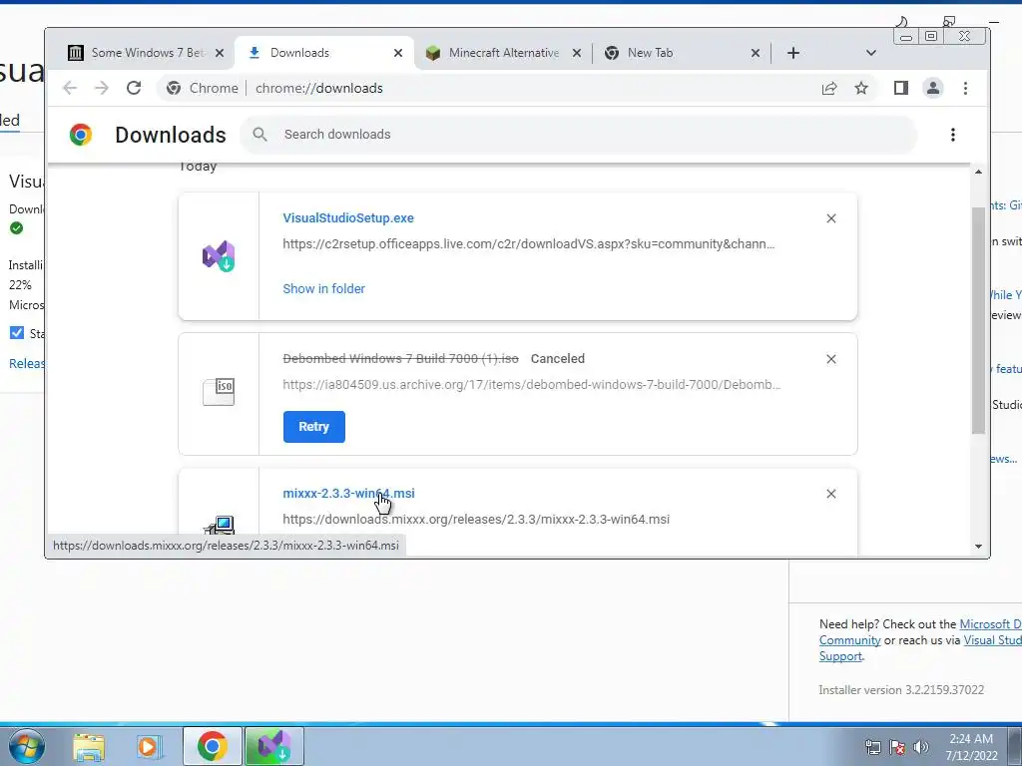Show VisualStudioSetup.exe in folder
Viewport: 1022px width, 766px height.
click(324, 288)
